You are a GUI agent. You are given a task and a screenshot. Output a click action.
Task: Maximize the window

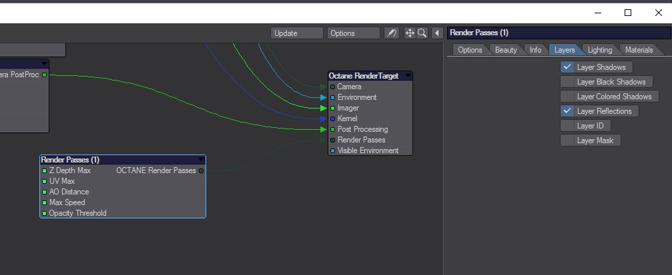(628, 13)
